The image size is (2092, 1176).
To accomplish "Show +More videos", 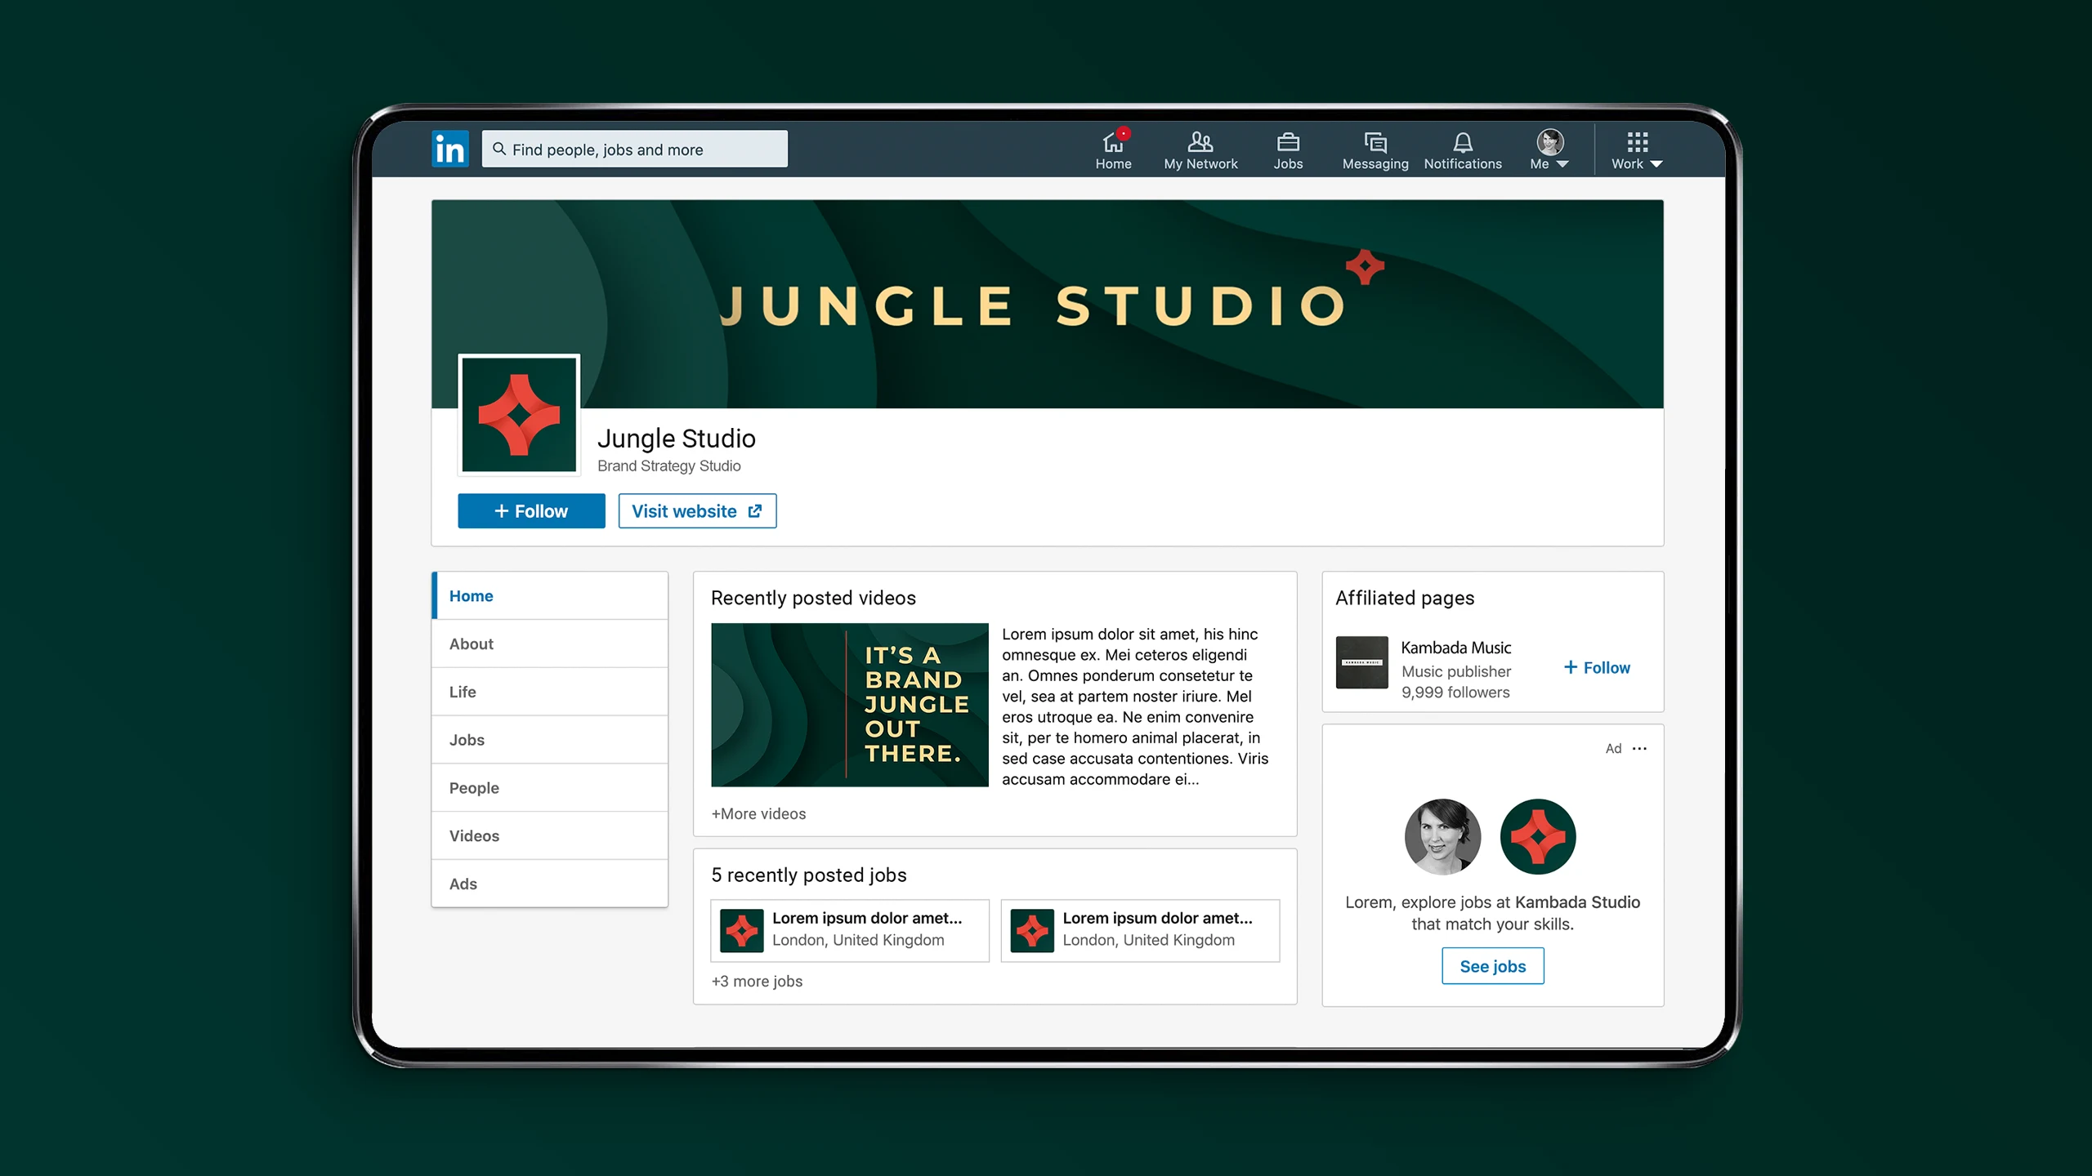I will pos(758,813).
